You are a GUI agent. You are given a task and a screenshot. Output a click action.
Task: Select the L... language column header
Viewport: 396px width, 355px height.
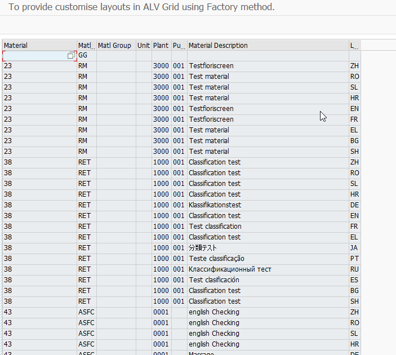coord(354,46)
